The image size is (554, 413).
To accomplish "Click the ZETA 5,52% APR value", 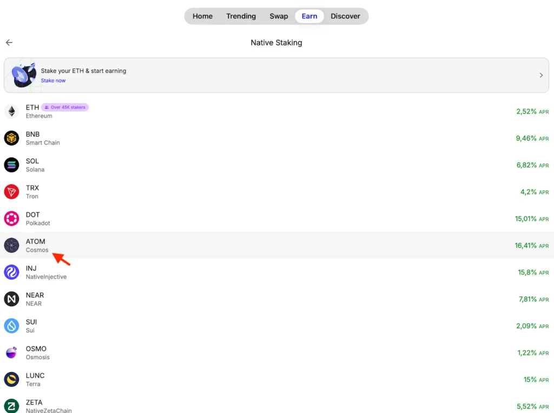I will pos(526,407).
